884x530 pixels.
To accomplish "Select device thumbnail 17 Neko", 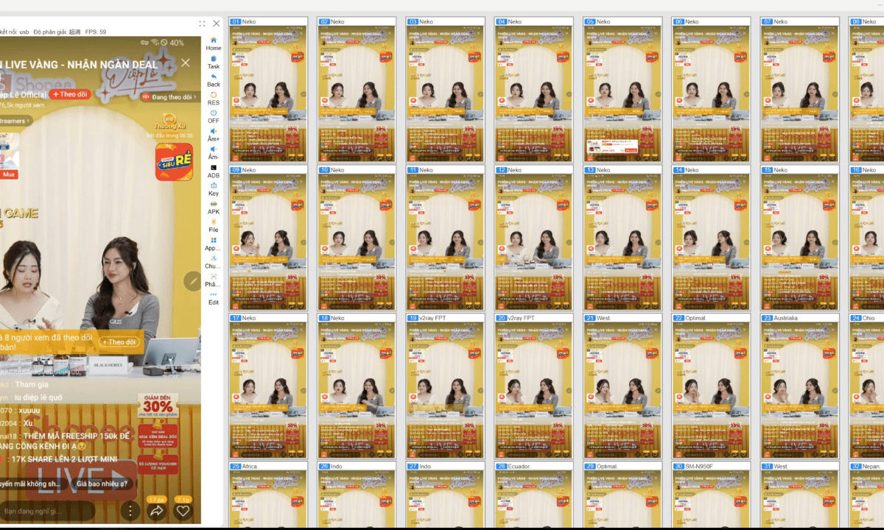I will pos(268,386).
